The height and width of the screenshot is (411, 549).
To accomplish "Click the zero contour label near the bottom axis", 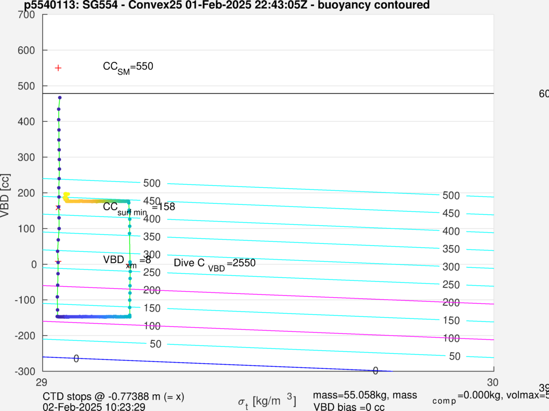I will [x=375, y=371].
